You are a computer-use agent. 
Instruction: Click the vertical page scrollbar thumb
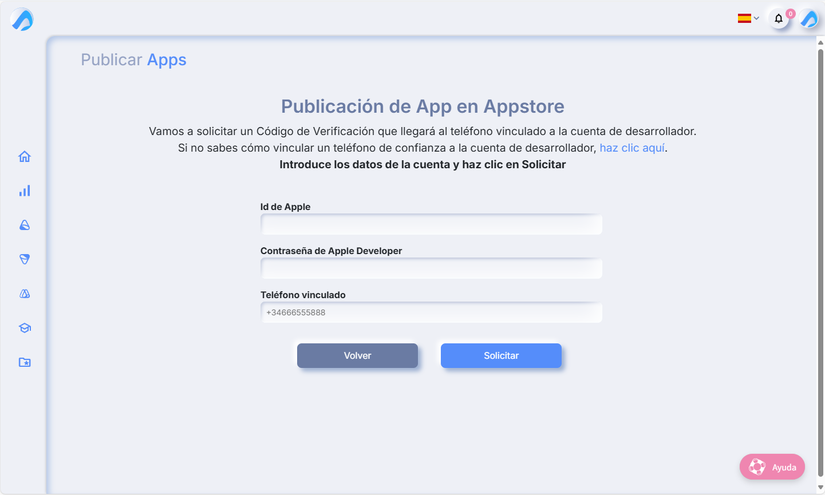(820, 263)
